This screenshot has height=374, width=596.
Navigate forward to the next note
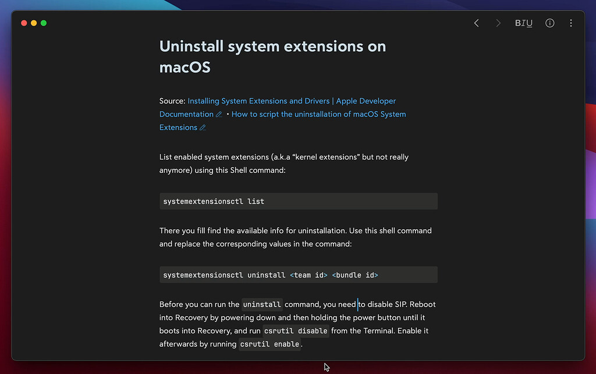498,23
